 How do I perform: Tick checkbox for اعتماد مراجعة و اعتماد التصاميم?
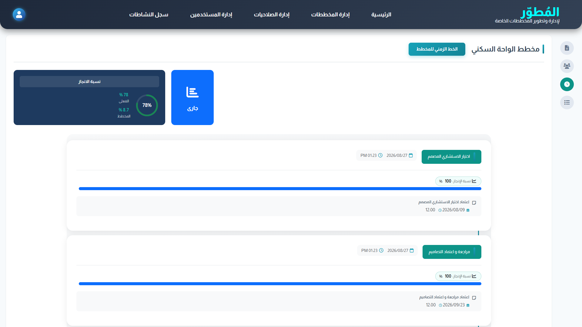[474, 298]
